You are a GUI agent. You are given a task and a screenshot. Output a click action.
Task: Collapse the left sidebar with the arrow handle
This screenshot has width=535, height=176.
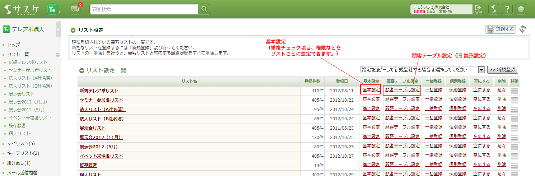coord(59,29)
